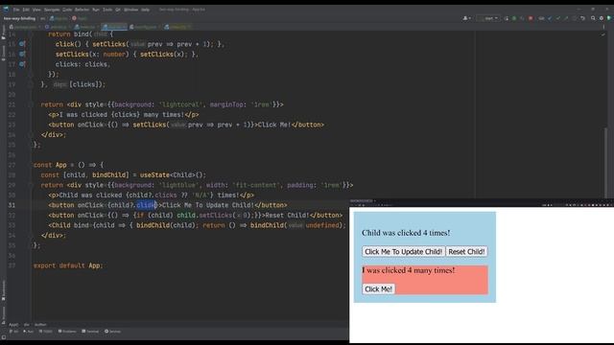Open the Git tool window button

coord(14,332)
